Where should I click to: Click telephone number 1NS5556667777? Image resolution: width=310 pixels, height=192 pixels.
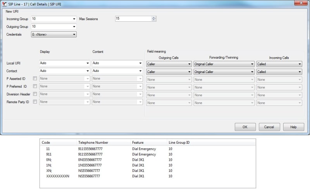pyautogui.click(x=90, y=165)
